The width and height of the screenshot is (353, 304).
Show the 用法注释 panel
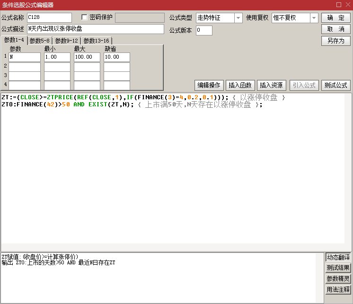tap(338, 289)
